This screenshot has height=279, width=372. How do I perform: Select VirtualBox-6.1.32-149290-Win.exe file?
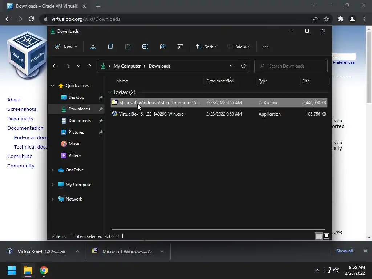219,114
